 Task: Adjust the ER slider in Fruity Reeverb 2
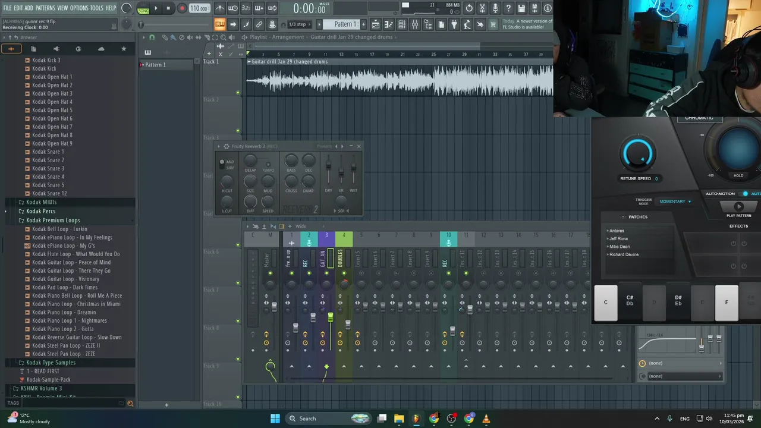(341, 172)
